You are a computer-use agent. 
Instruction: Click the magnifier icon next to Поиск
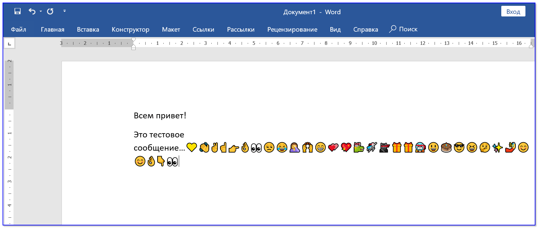point(392,29)
